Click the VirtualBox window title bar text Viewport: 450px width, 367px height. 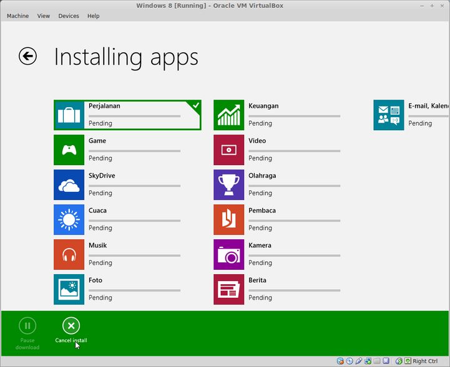tap(210, 6)
